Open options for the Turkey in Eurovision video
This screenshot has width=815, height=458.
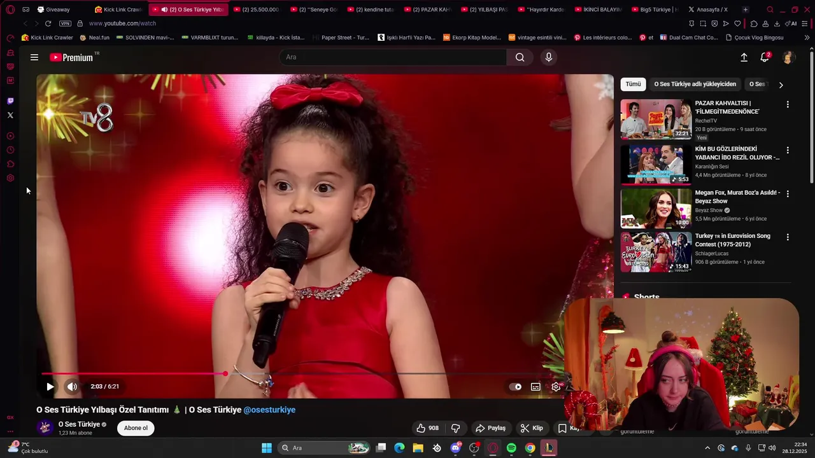(788, 237)
